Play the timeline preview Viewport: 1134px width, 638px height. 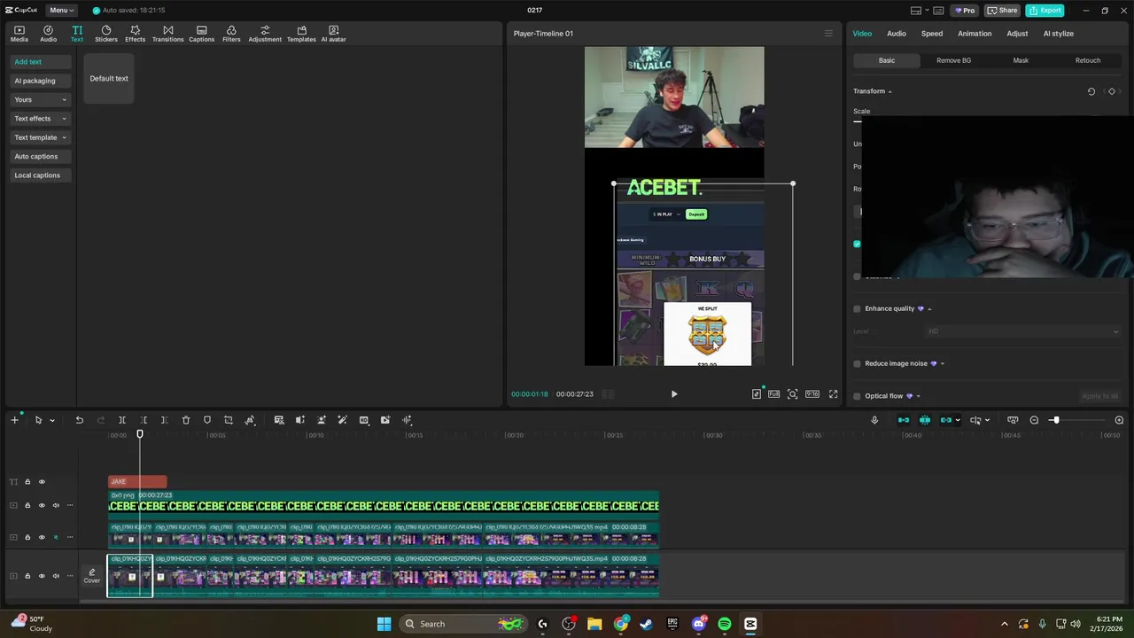coord(674,394)
